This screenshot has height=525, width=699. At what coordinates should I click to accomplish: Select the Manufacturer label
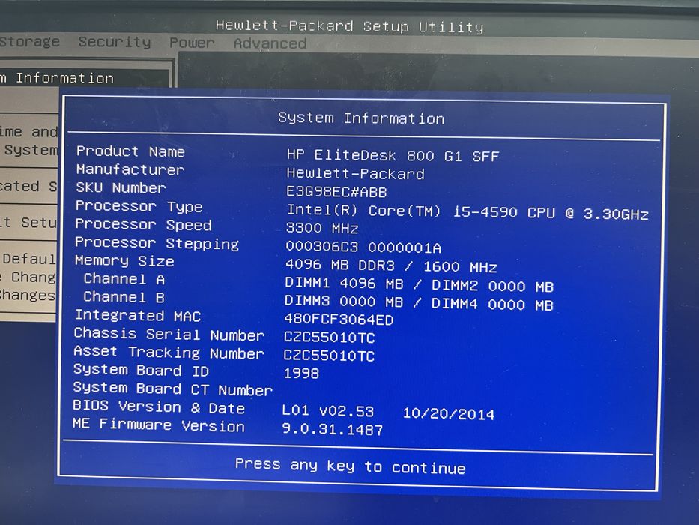130,169
